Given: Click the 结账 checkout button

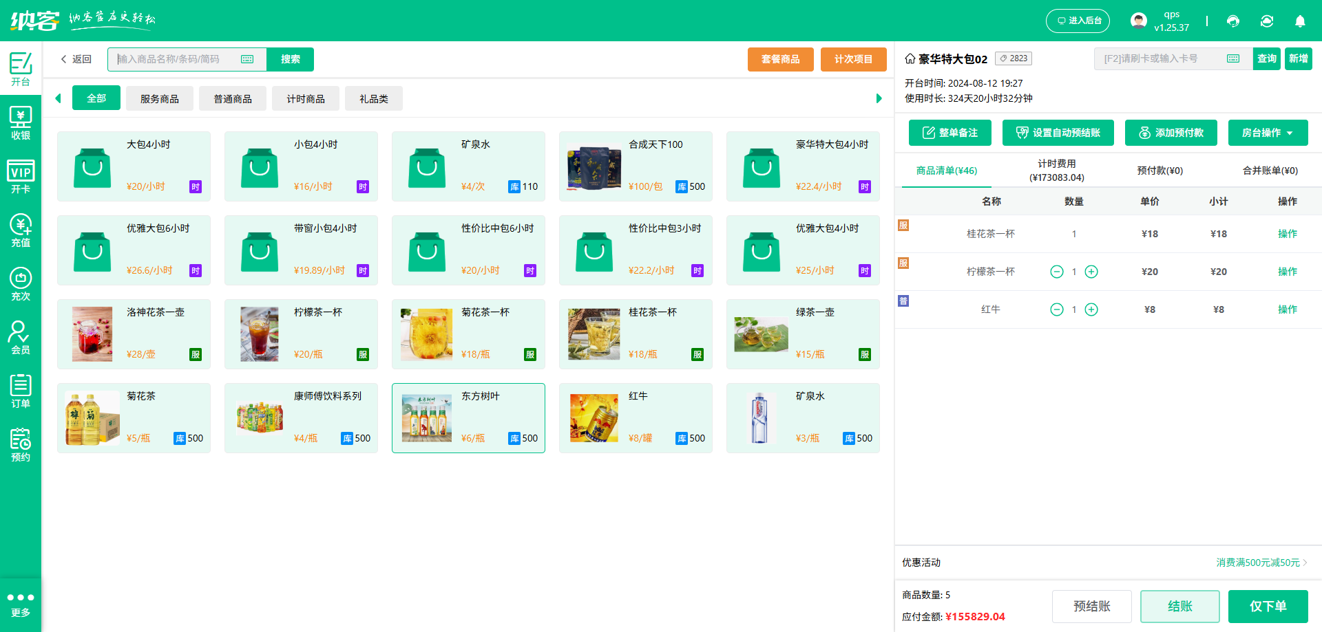Looking at the screenshot, I should (1179, 606).
